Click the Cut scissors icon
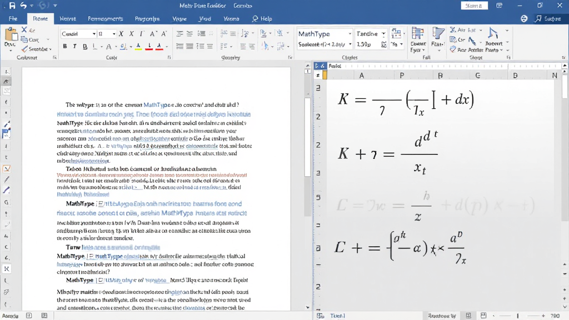Viewport: 569px width, 320px height. point(24,30)
